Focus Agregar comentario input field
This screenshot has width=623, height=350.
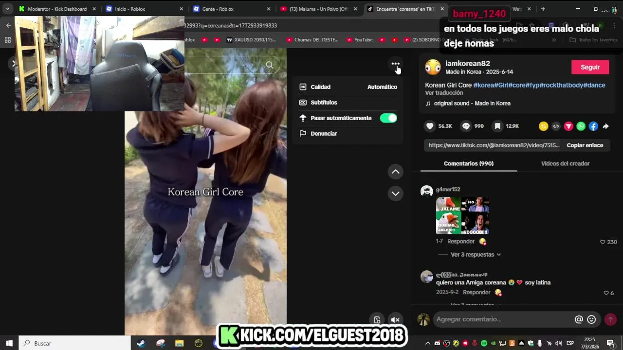(x=504, y=319)
